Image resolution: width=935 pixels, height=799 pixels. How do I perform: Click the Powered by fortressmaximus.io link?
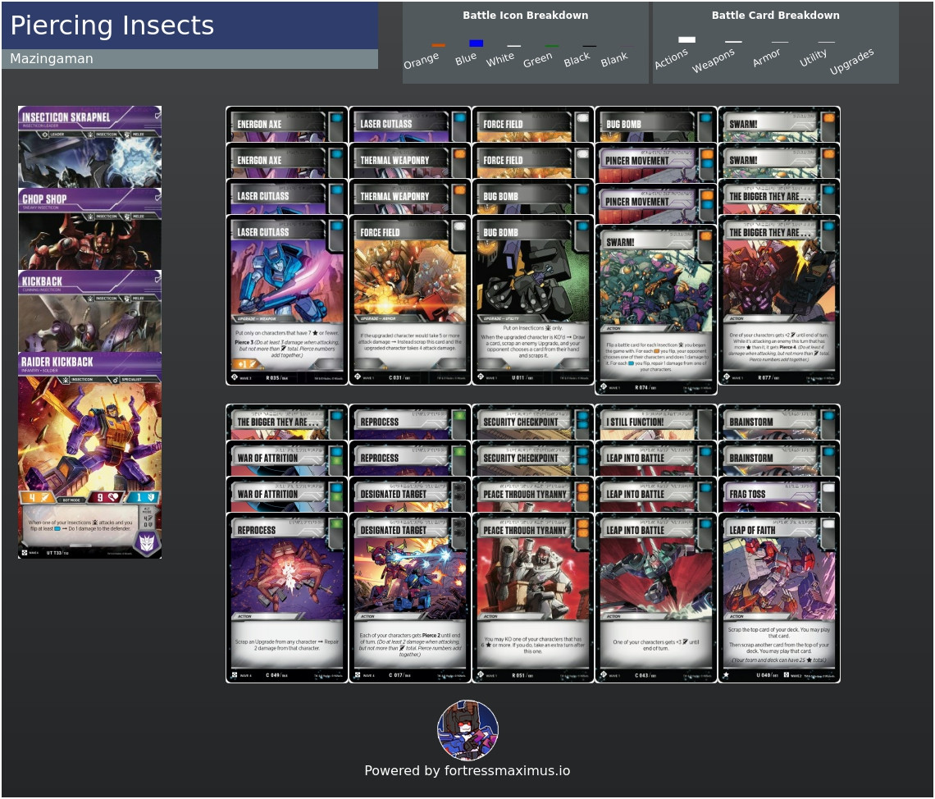467,770
